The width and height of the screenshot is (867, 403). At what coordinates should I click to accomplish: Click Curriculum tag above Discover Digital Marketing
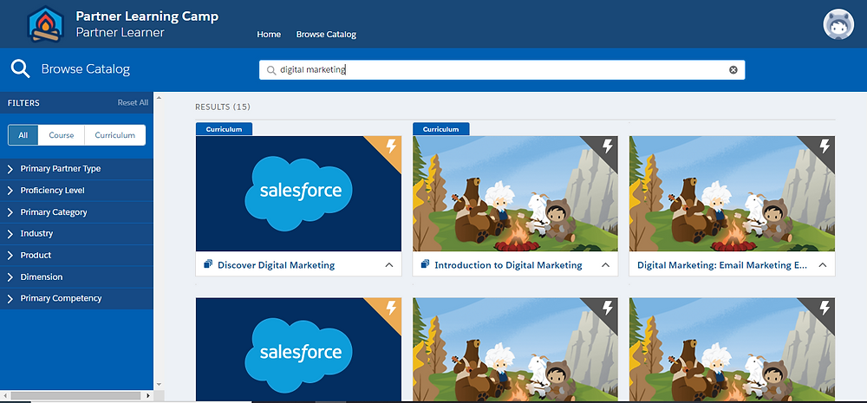pos(224,129)
